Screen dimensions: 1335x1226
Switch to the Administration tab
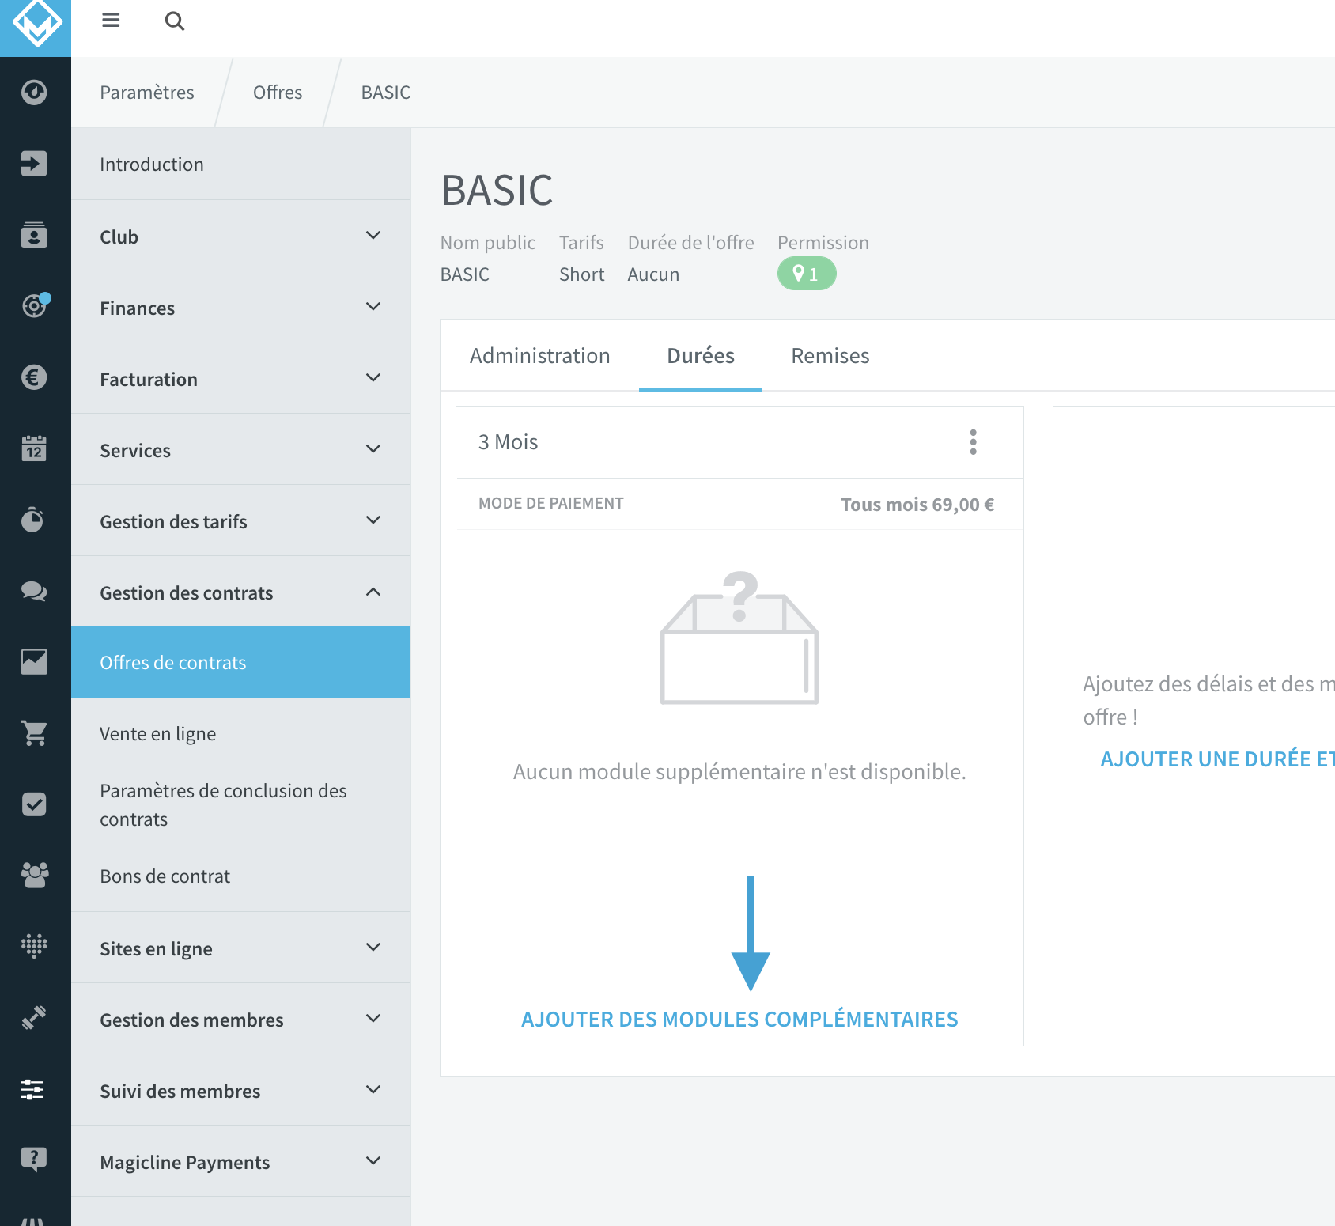[x=540, y=356]
